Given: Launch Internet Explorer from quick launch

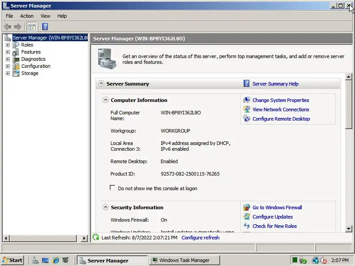Looking at the screenshot, I should point(56,260).
